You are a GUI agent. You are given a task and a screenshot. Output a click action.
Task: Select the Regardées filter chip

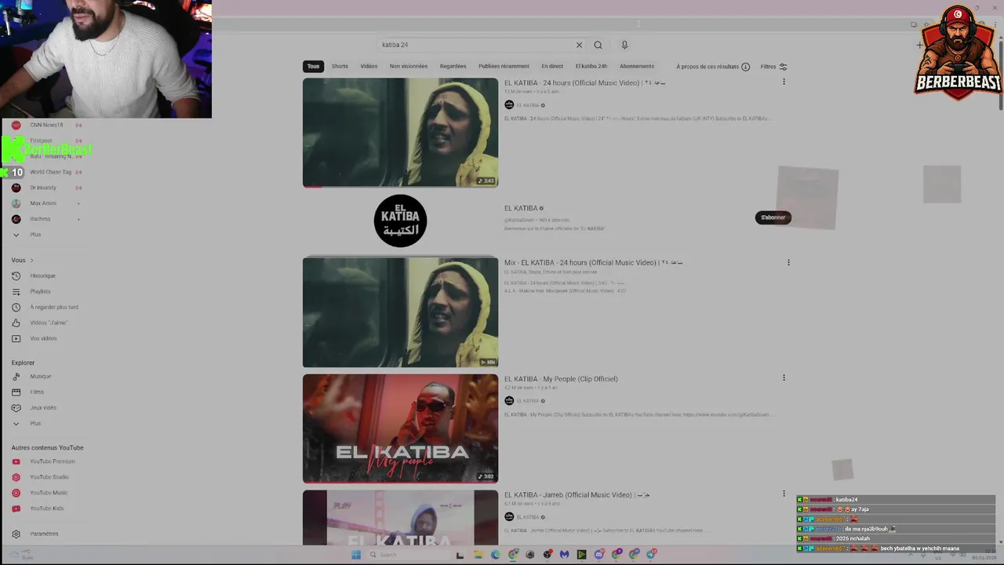453,67
